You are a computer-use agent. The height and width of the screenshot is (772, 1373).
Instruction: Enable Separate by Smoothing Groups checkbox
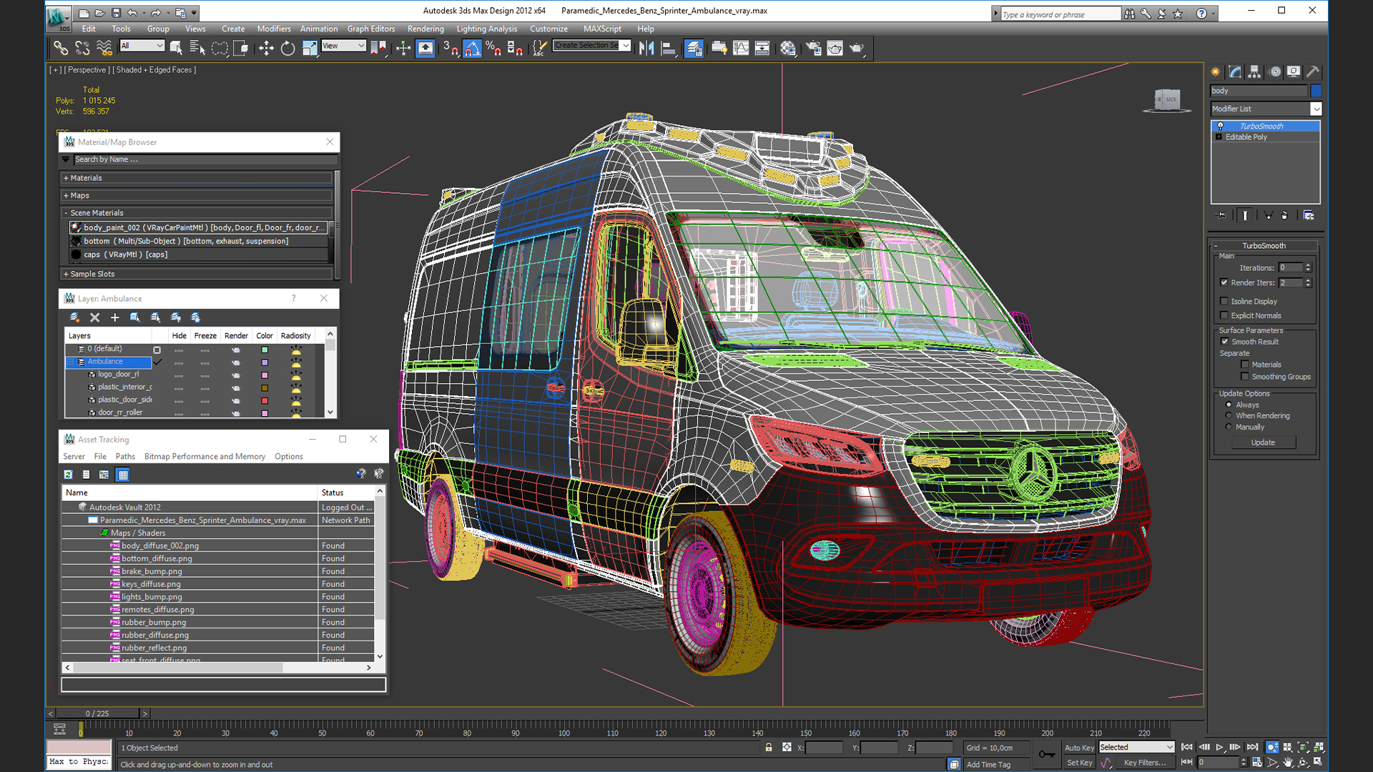point(1245,377)
